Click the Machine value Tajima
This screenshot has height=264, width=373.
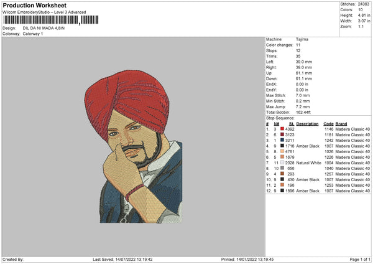tap(302, 39)
